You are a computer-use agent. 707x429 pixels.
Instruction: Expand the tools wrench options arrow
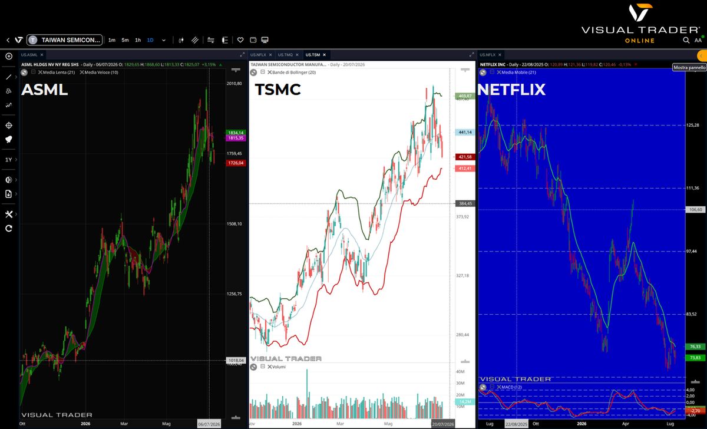click(x=16, y=214)
